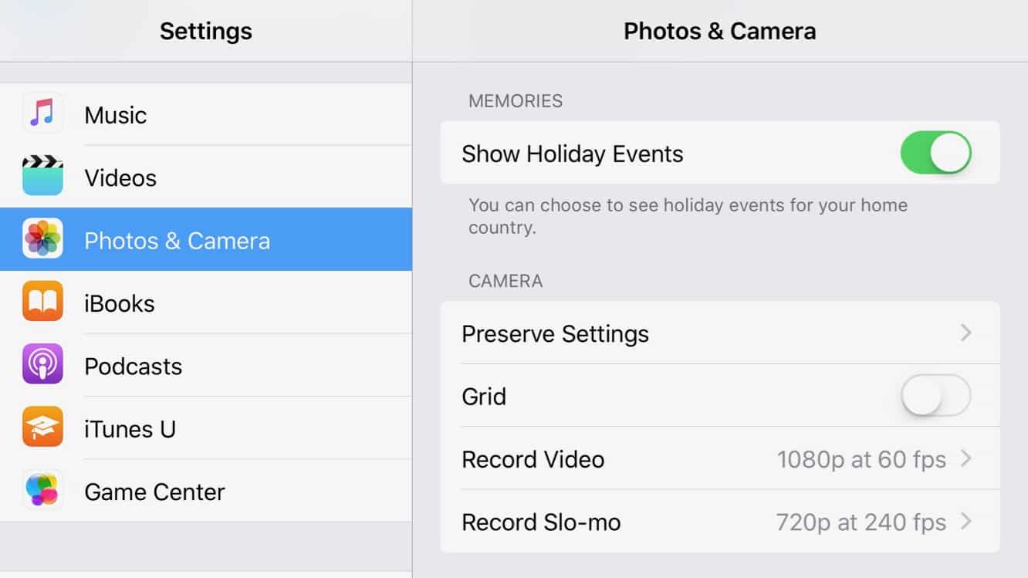The image size is (1028, 578).
Task: Tap the Music app icon
Action: [42, 113]
